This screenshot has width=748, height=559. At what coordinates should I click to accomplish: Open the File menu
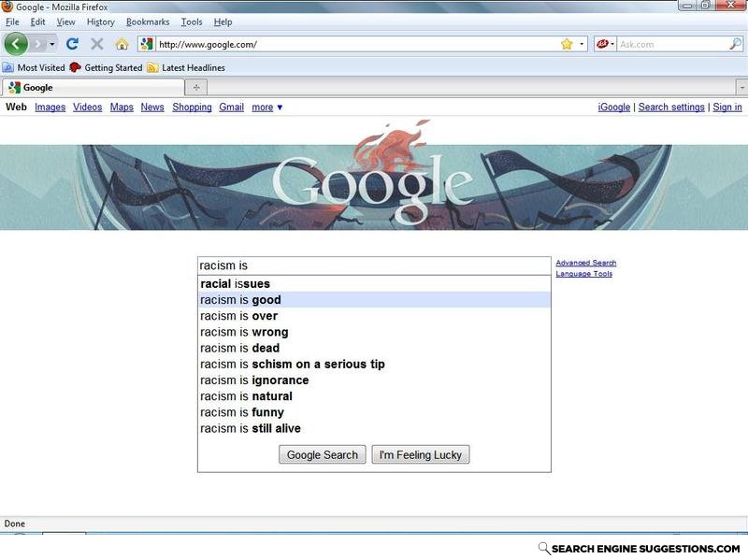point(12,21)
